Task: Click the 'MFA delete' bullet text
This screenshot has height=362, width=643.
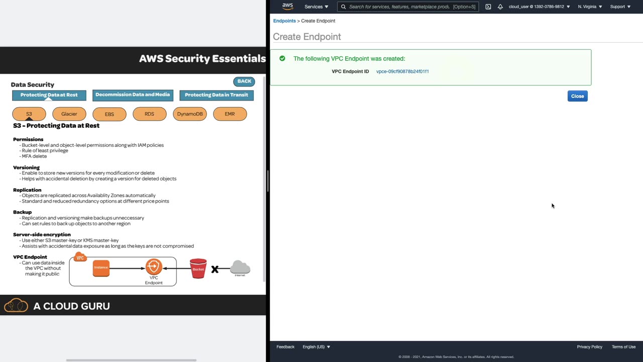Action: (34, 156)
